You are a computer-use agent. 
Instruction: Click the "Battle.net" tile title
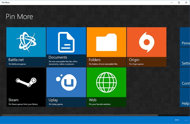(16, 60)
